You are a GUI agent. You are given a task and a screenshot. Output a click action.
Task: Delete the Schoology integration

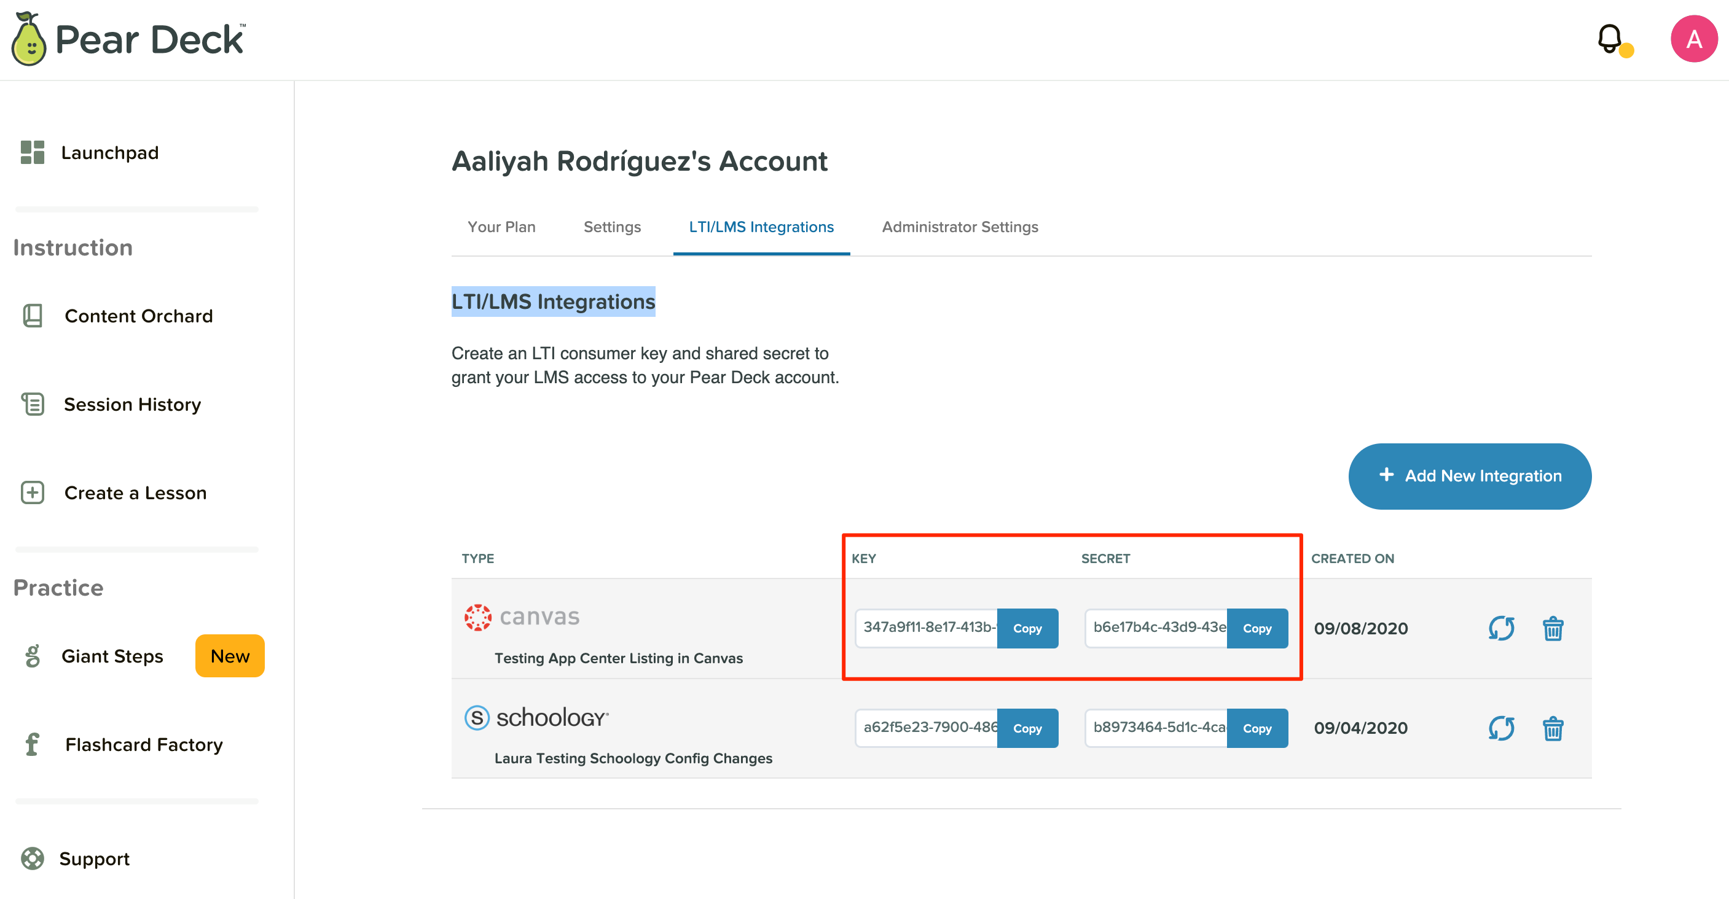tap(1553, 728)
